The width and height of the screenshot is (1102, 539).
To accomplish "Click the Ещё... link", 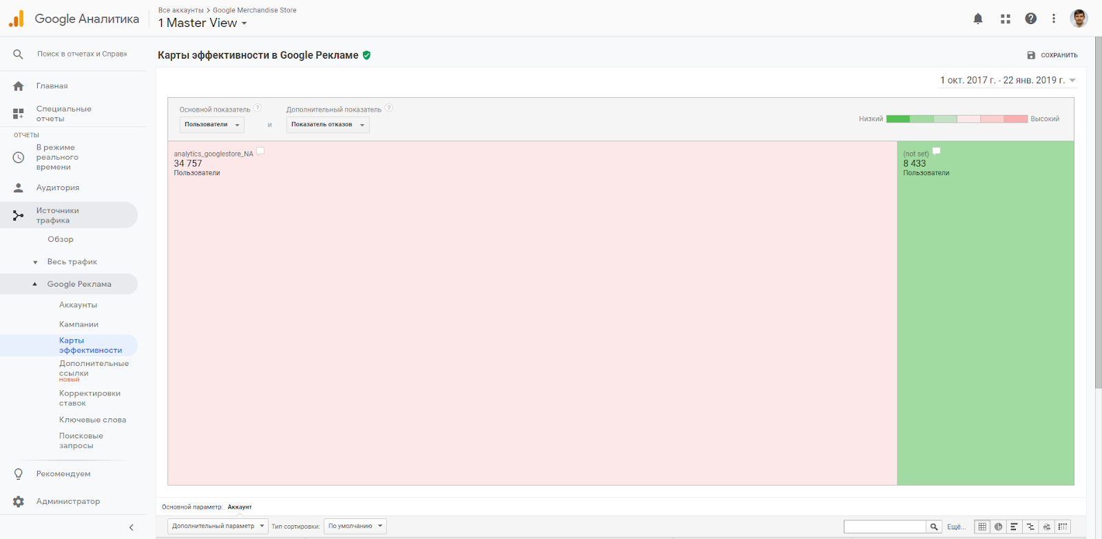I will pos(956,527).
